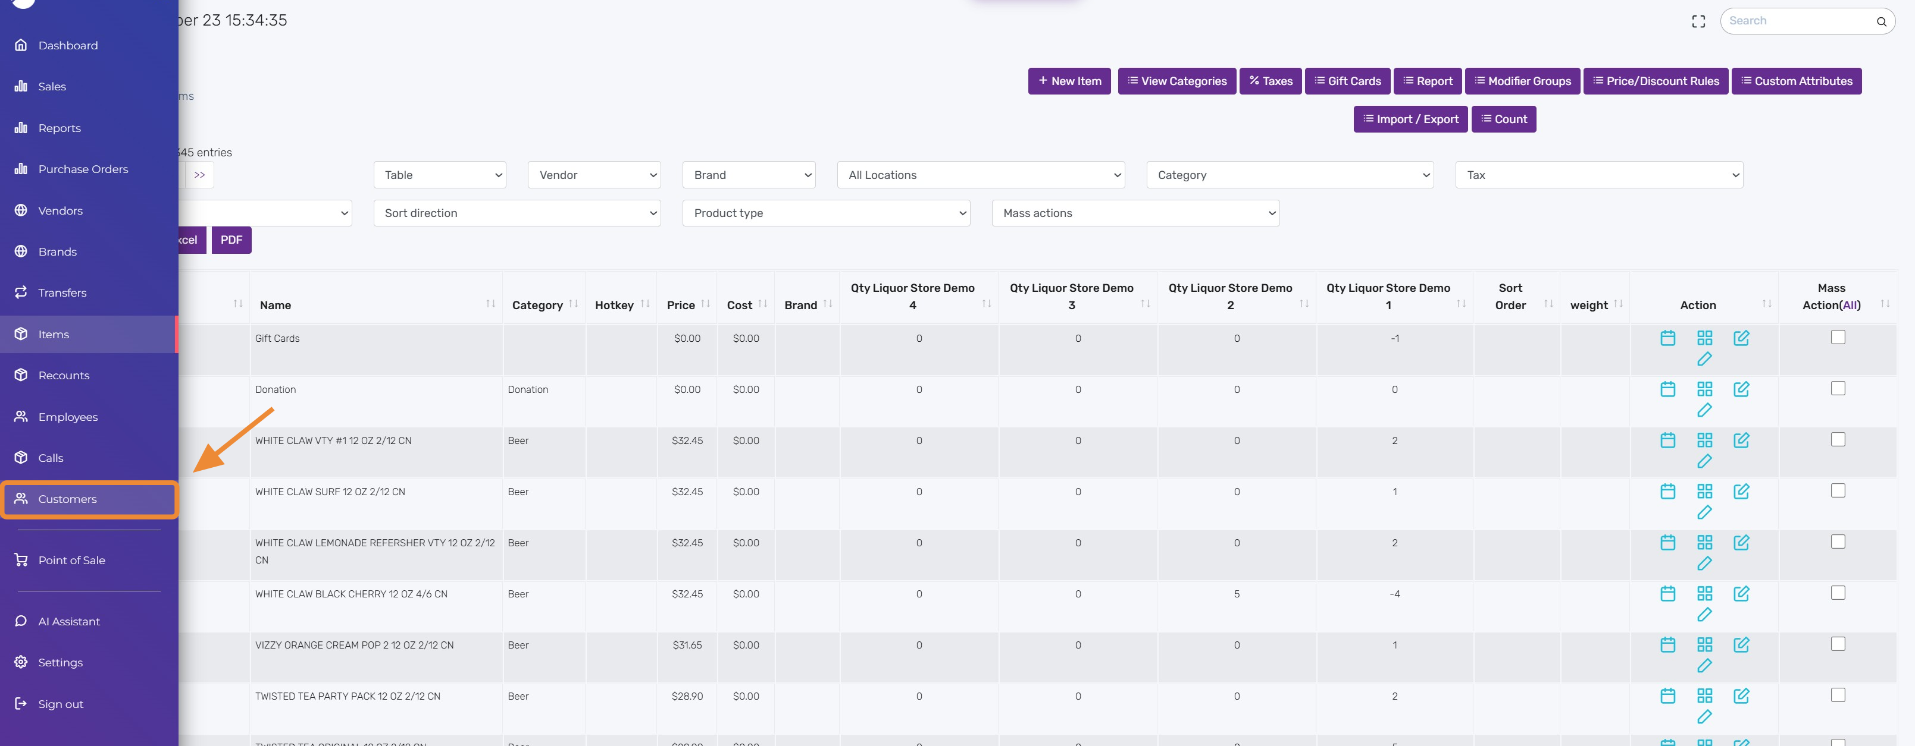Expand the All Locations dropdown

point(981,175)
